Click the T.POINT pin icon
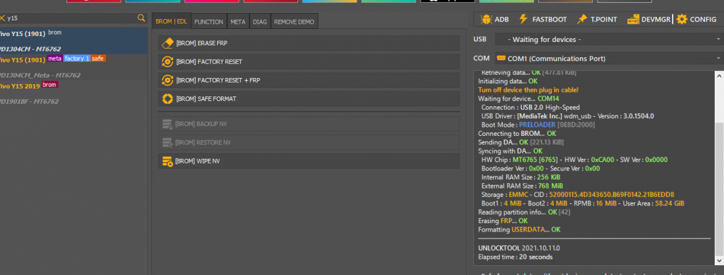 (x=582, y=19)
